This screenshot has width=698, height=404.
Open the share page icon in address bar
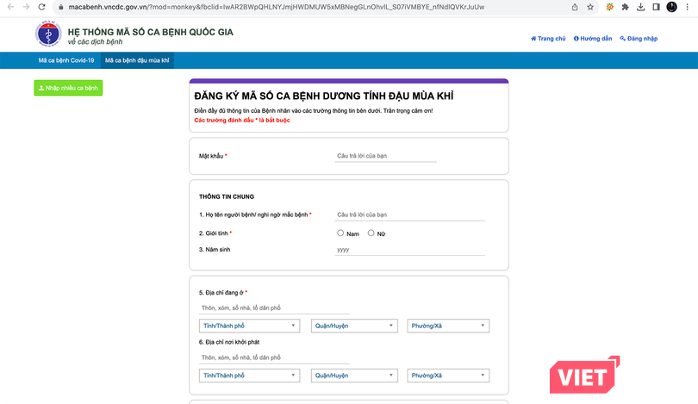click(575, 7)
